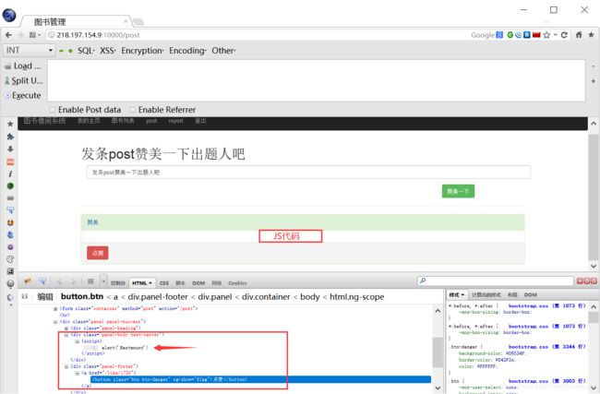This screenshot has height=394, width=600.
Task: Collapse the a href node in HTML tree
Action: [77, 373]
